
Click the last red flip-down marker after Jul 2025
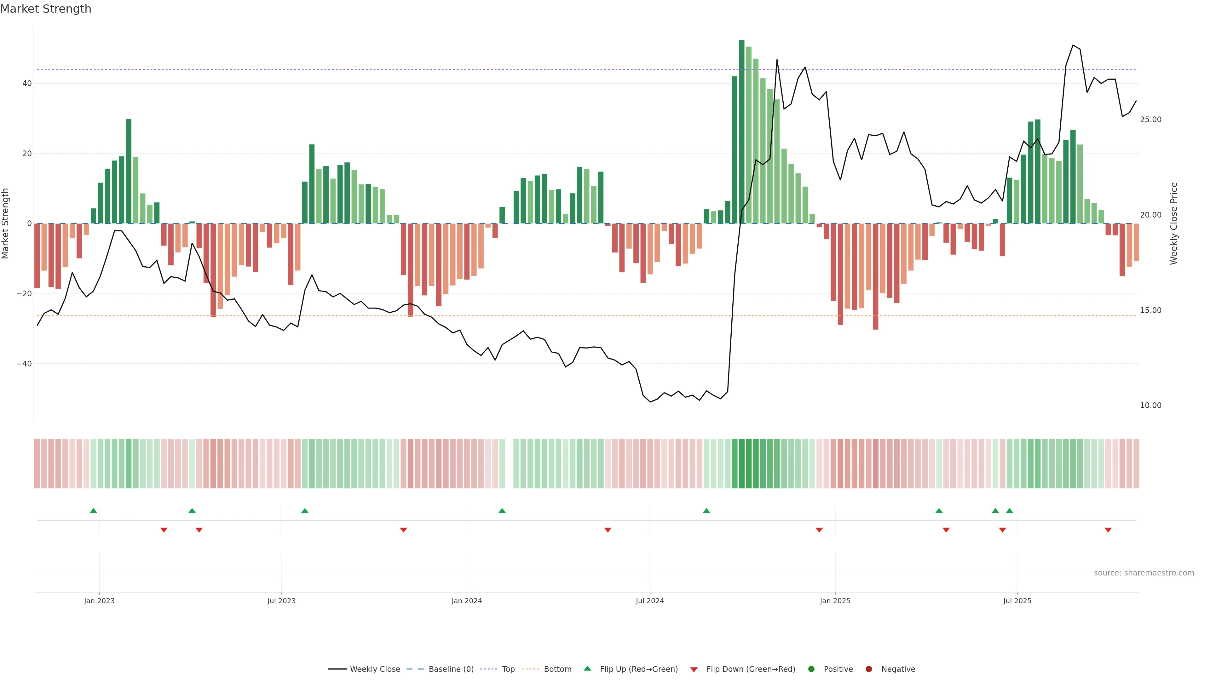(1108, 530)
